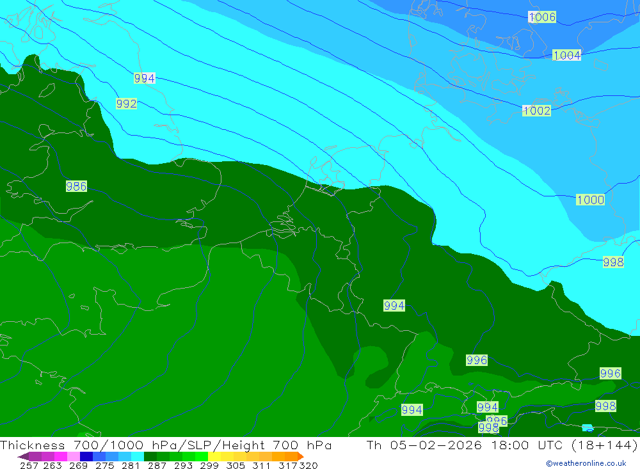Click the purple arrow at the legend's left end

[23, 456]
